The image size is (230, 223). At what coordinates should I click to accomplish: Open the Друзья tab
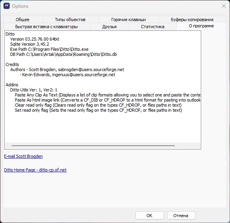point(109,27)
